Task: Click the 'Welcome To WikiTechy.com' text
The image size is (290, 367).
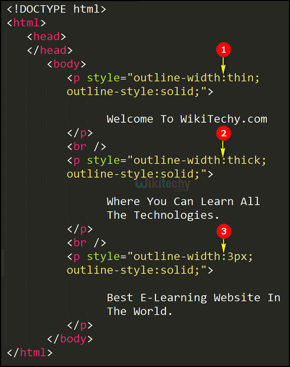Action: click(x=186, y=119)
